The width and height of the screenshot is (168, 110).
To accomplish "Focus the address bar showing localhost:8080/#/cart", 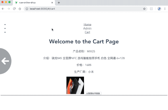I will (x=85, y=9).
